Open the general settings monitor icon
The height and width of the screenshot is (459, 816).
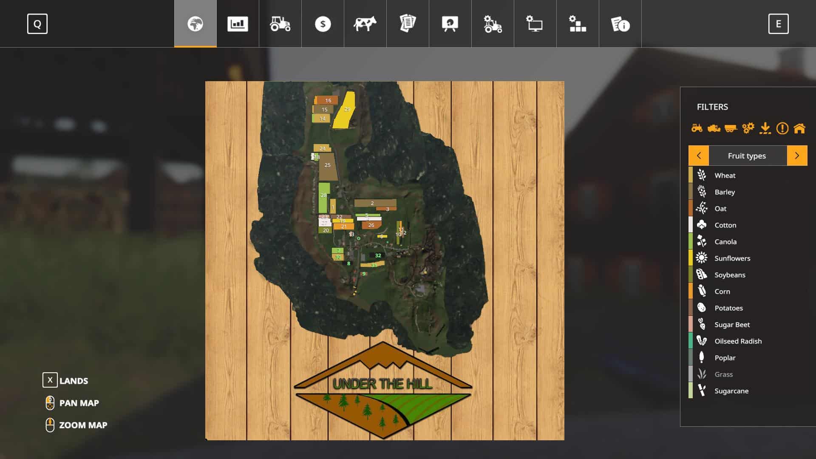point(535,24)
